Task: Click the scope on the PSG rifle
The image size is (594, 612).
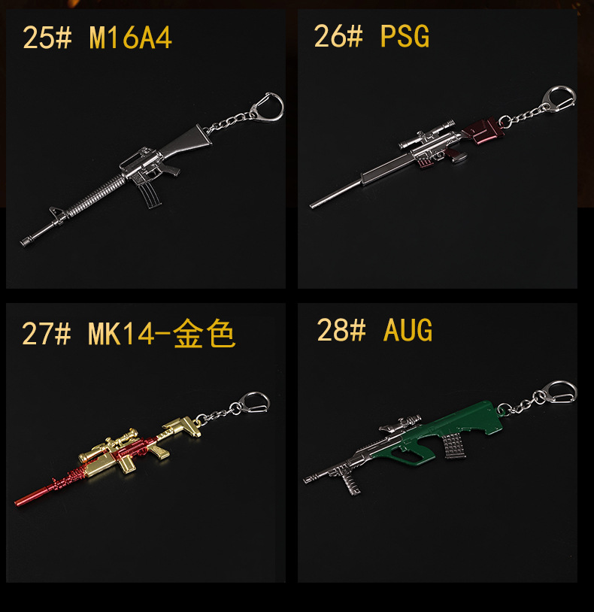Action: click(x=427, y=135)
